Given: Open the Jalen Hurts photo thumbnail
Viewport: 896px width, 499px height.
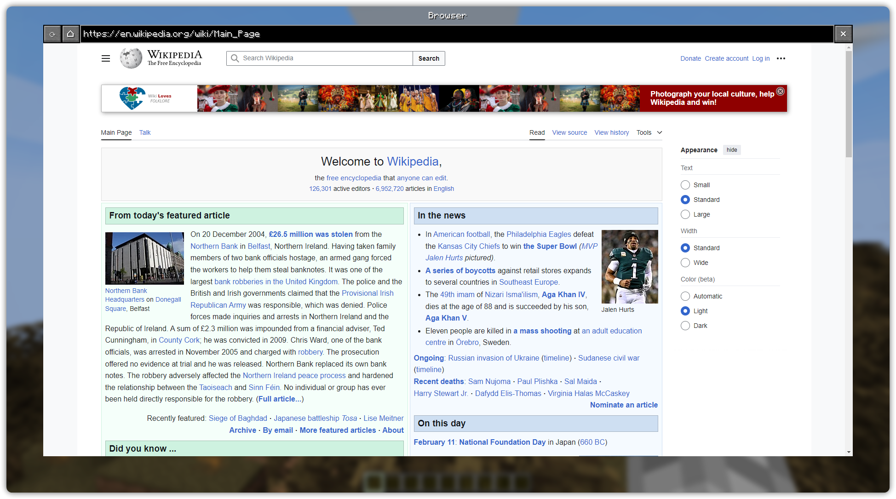Looking at the screenshot, I should [x=630, y=267].
